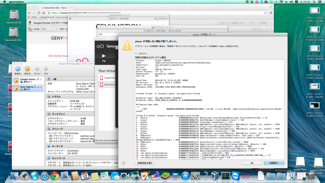Click the yellow warning icon in crash report
The width and height of the screenshot is (325, 183).
pyautogui.click(x=127, y=45)
